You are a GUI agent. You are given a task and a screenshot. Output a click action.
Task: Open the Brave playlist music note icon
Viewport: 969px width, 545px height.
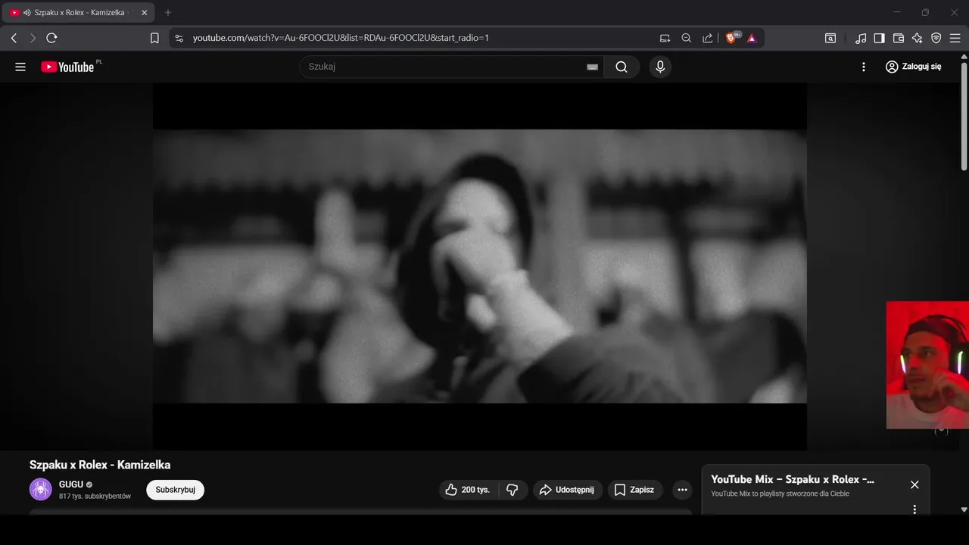pos(861,38)
